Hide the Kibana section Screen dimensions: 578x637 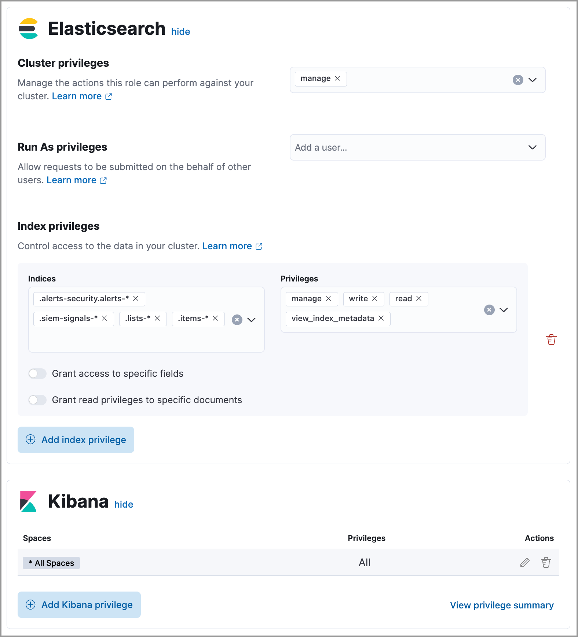click(124, 505)
